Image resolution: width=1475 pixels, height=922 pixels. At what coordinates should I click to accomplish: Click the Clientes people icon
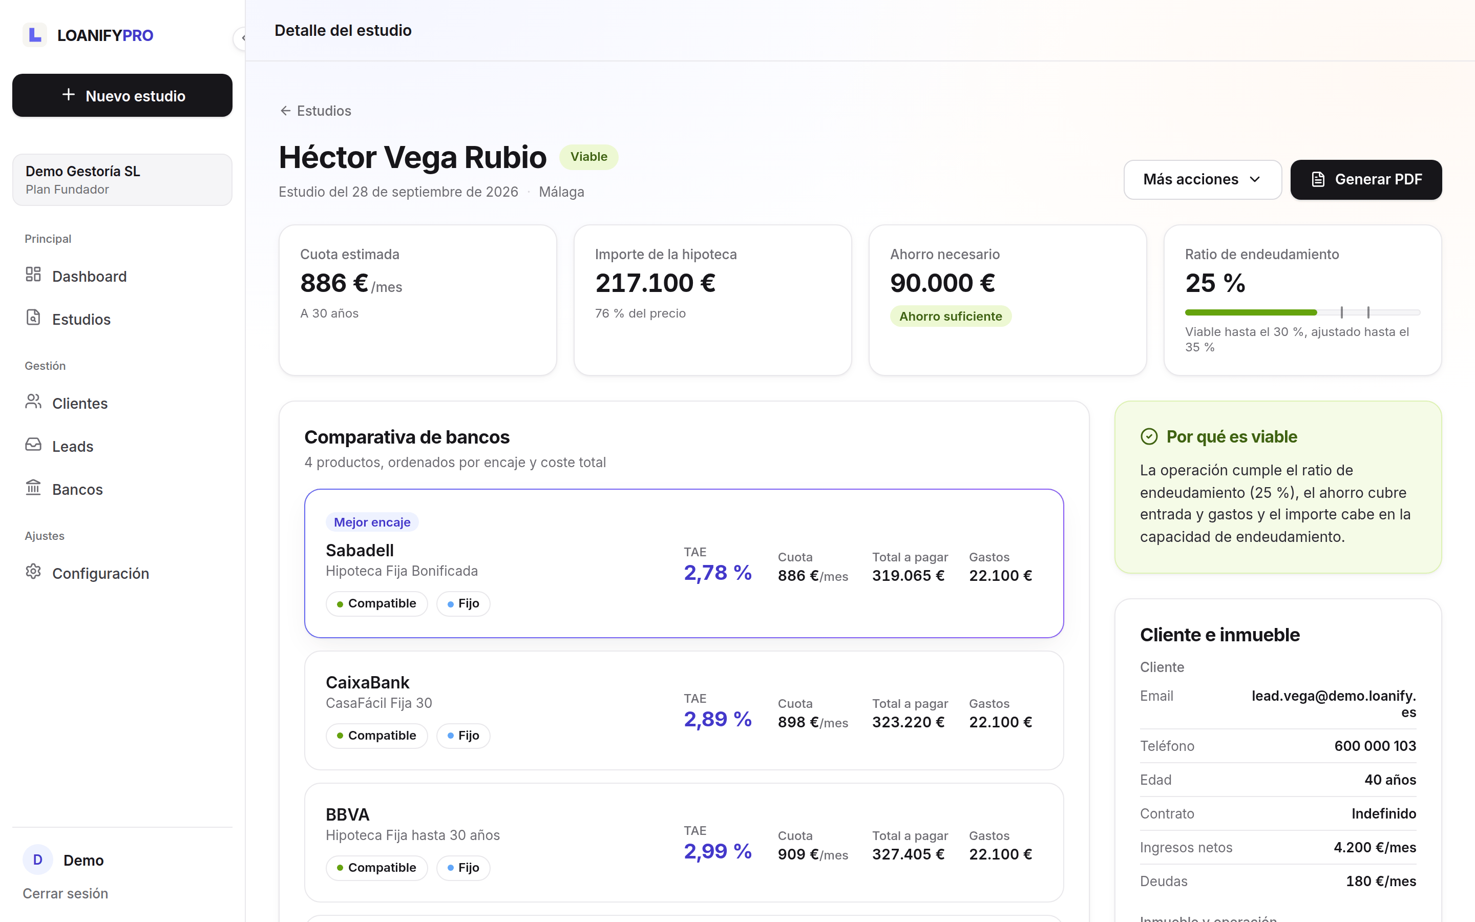click(33, 402)
